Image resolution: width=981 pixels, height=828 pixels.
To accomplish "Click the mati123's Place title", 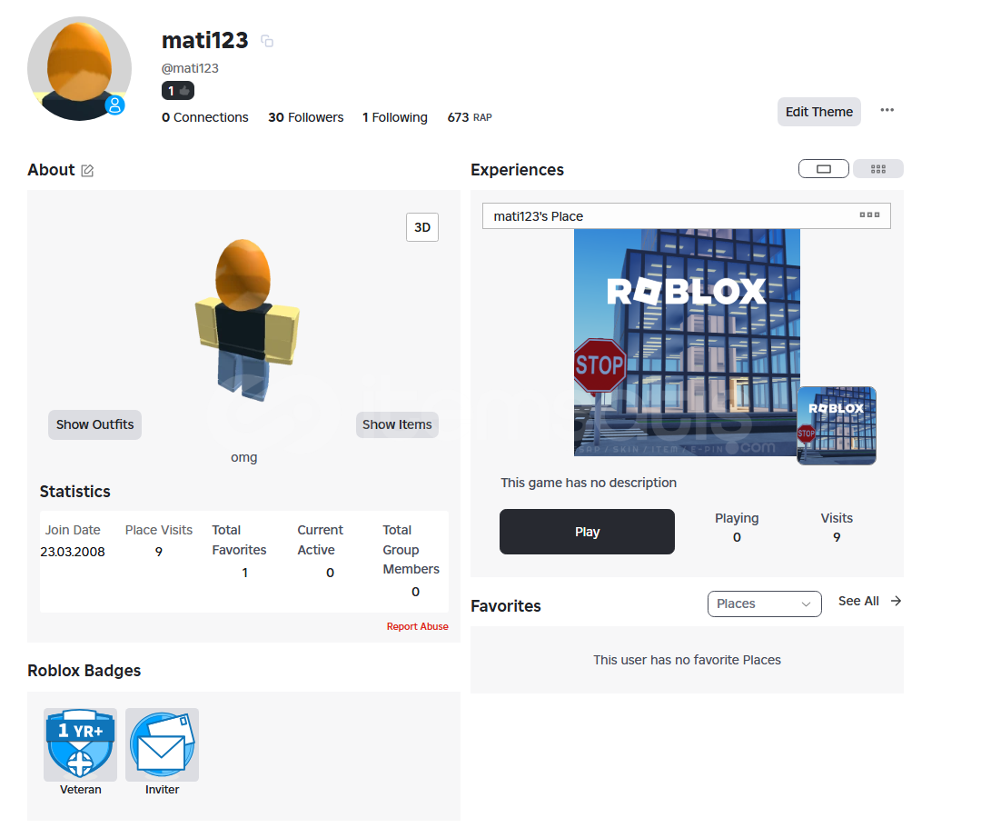I will [x=538, y=216].
